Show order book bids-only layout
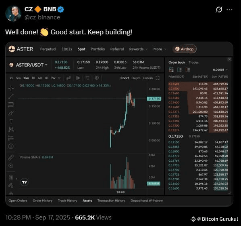This screenshot has width=241, height=226. click(179, 70)
